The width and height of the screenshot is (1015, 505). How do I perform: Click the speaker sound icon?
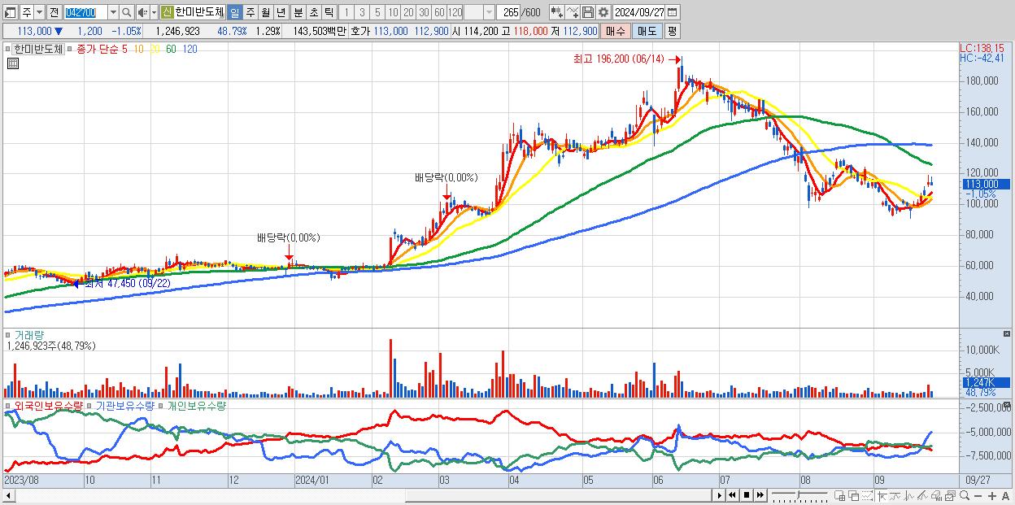click(x=142, y=12)
